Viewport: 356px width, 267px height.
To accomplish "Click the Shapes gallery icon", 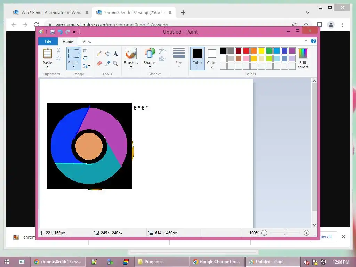I will (x=150, y=54).
